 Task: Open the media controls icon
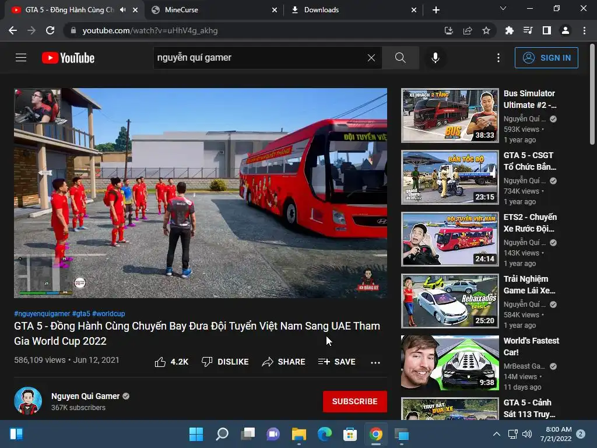click(528, 30)
